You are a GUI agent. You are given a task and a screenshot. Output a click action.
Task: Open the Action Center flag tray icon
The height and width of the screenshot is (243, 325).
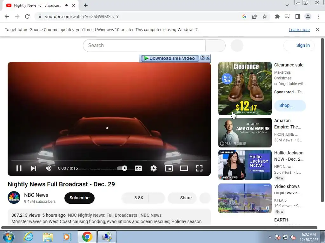(x=278, y=237)
